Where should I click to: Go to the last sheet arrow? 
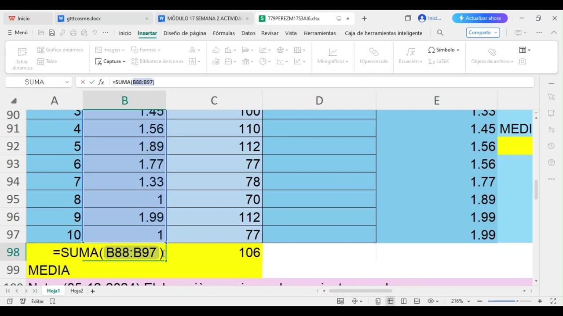(35, 291)
